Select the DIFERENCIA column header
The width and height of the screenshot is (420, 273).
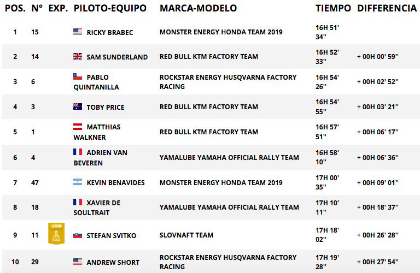point(387,8)
